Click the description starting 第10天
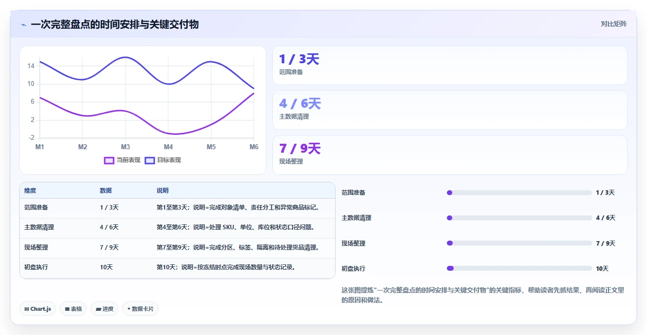 coord(226,267)
